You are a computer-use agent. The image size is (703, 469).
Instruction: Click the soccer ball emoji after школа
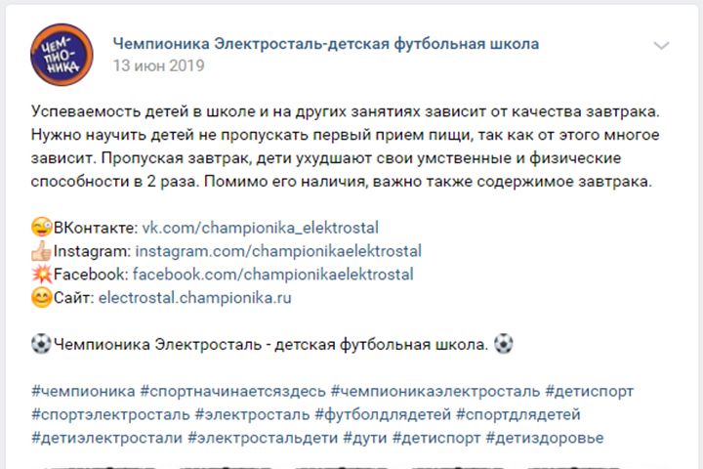click(503, 345)
